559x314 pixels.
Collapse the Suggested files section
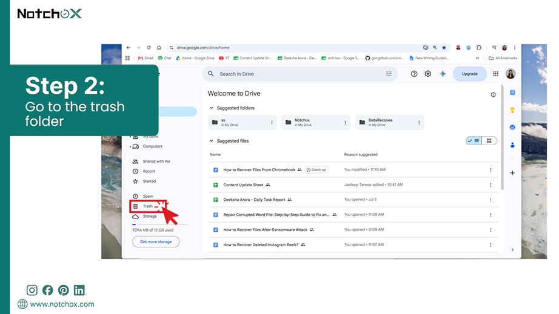pyautogui.click(x=212, y=141)
